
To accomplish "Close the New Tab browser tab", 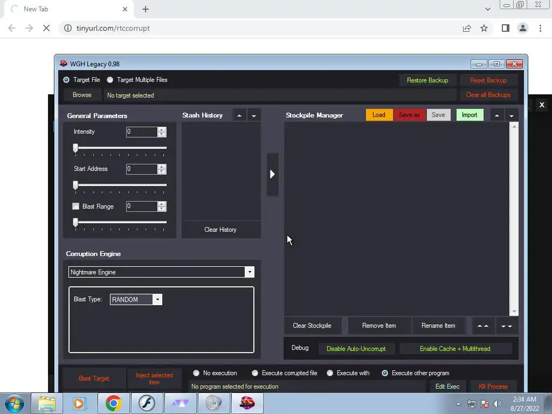I will tap(125, 9).
